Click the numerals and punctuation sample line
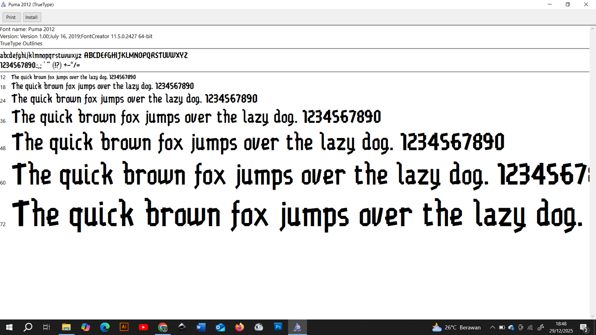The height and width of the screenshot is (335, 596). click(40, 65)
